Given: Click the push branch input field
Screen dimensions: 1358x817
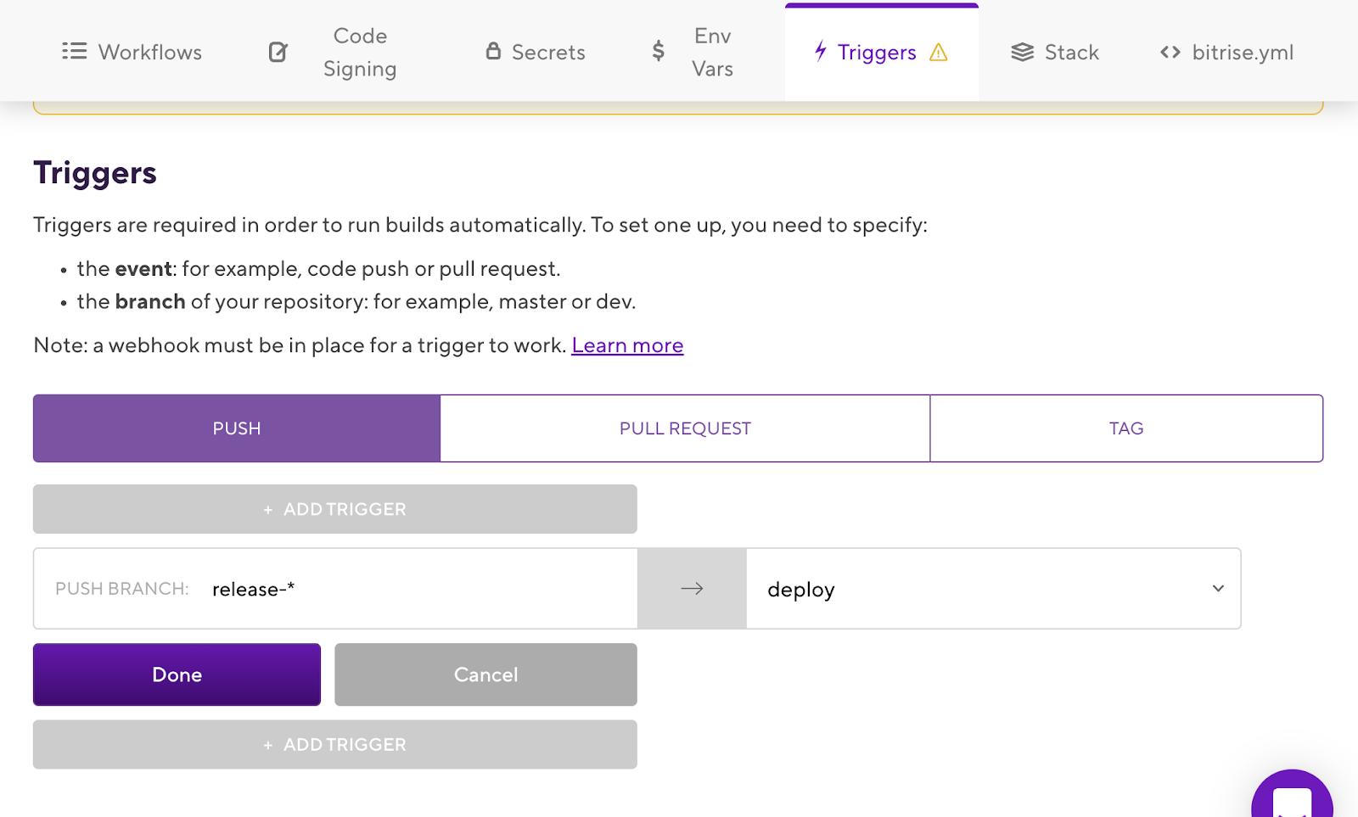Looking at the screenshot, I should (x=416, y=589).
